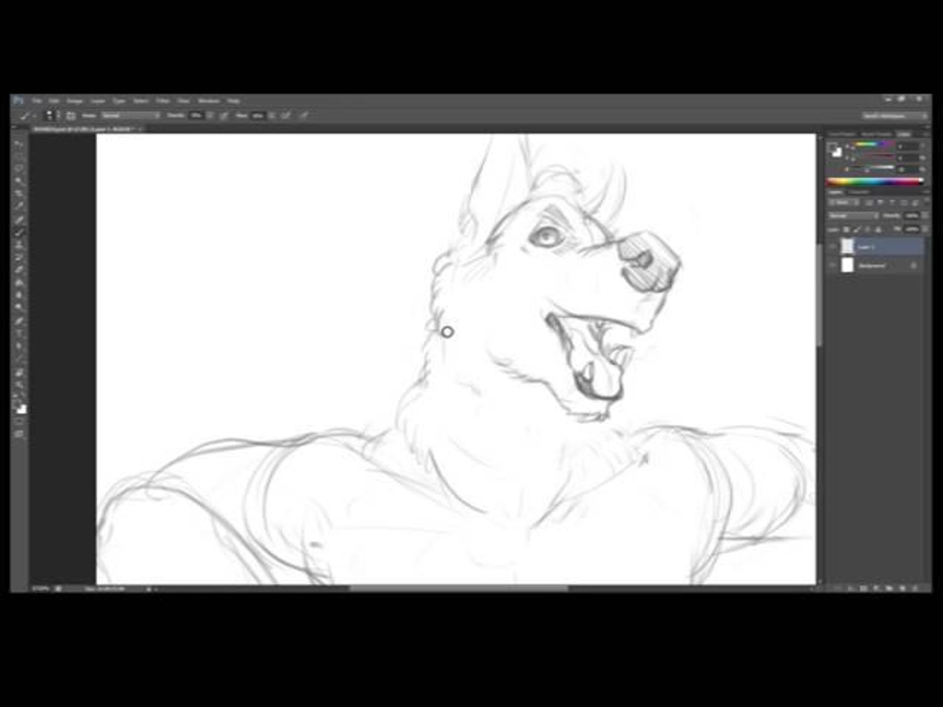Select the Pen tool
The height and width of the screenshot is (707, 943).
point(19,321)
